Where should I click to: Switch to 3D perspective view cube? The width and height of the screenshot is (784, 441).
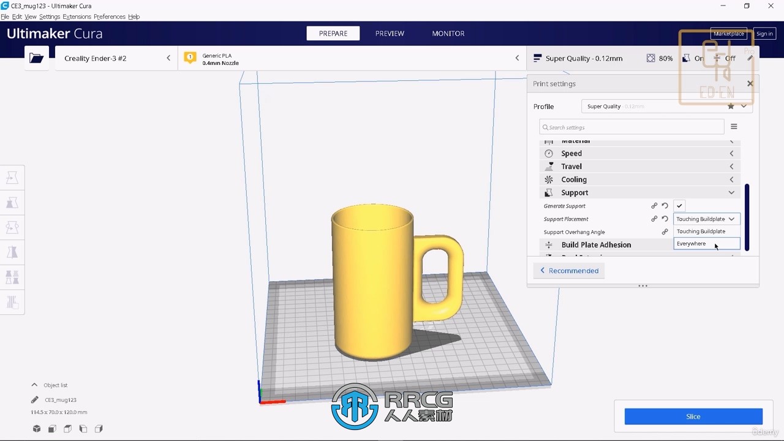point(37,429)
